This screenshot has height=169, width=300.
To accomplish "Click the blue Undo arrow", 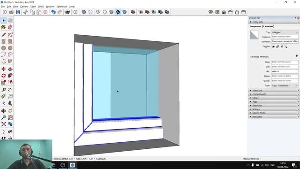I will coord(53,12).
